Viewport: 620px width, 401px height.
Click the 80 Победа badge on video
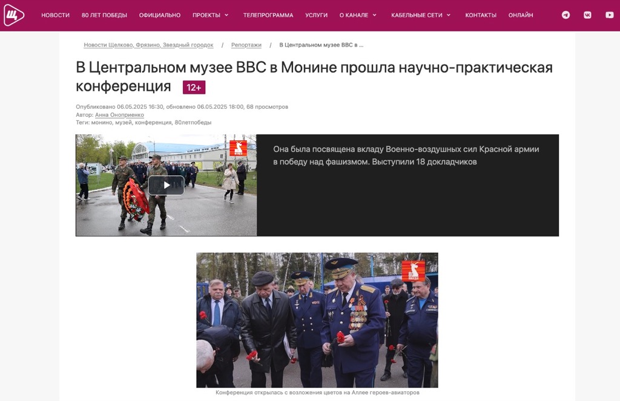239,148
